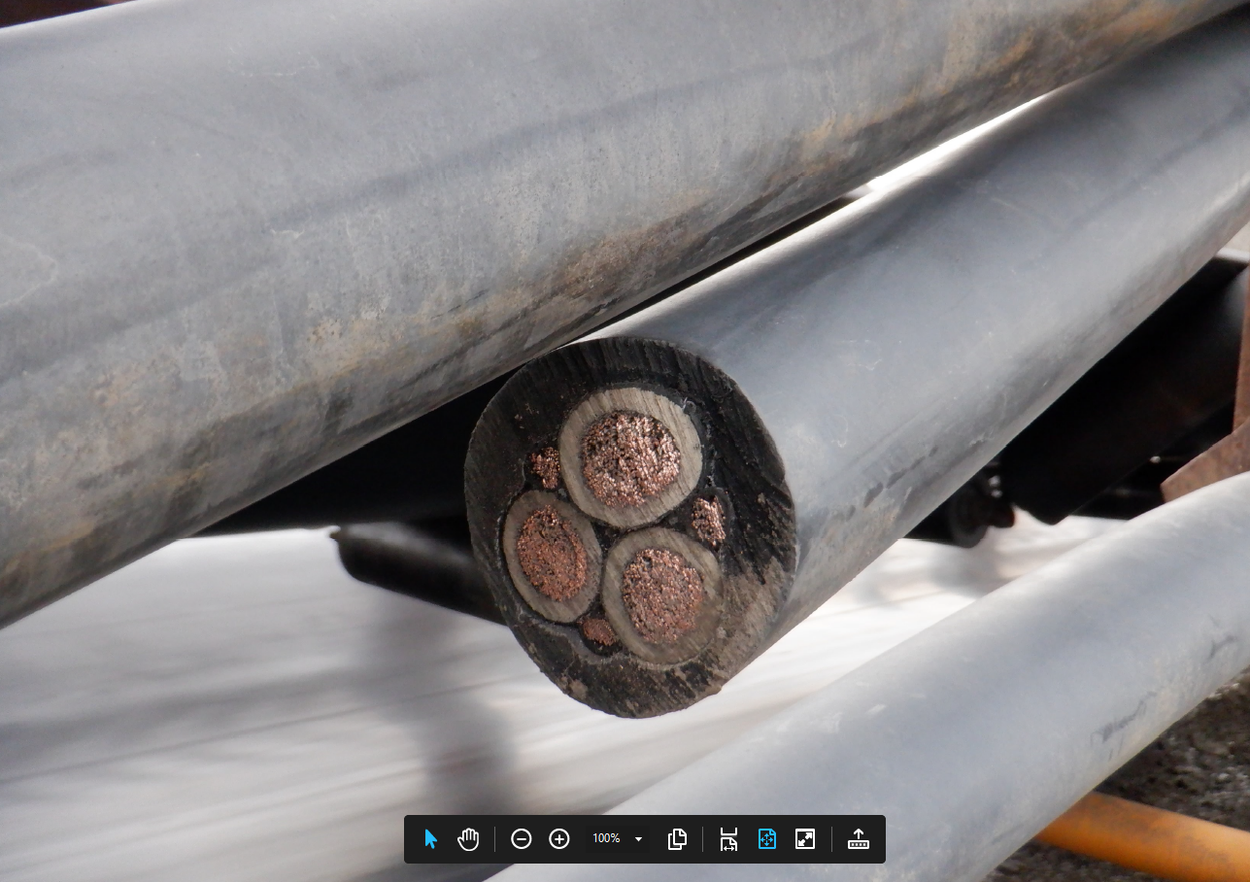1250x882 pixels.
Task: Click the upload/dock toolbar icon
Action: (x=859, y=839)
